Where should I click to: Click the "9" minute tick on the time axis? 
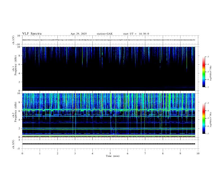click(x=180, y=153)
